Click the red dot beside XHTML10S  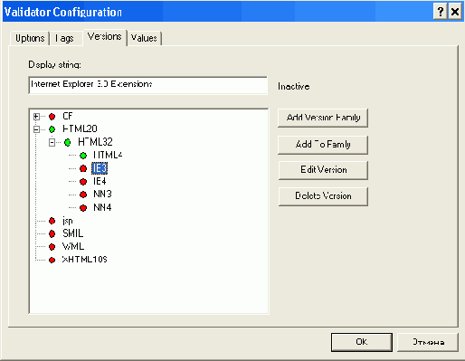coord(52,260)
